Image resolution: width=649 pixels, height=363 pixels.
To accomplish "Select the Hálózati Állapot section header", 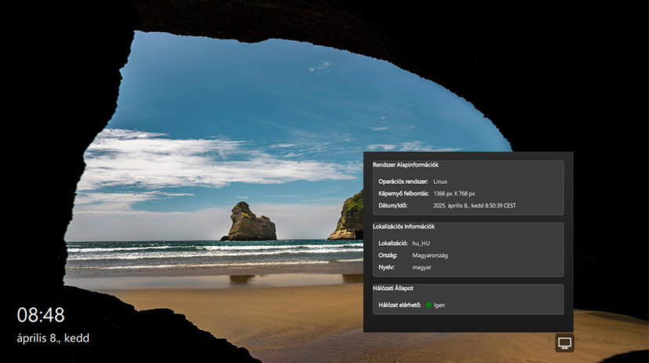I will pos(394,288).
